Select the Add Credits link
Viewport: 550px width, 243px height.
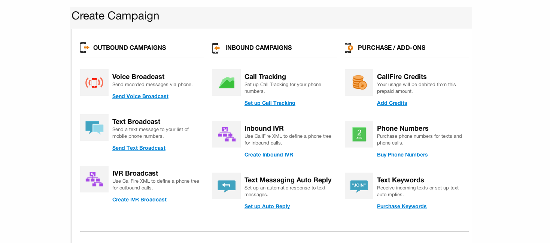click(392, 103)
